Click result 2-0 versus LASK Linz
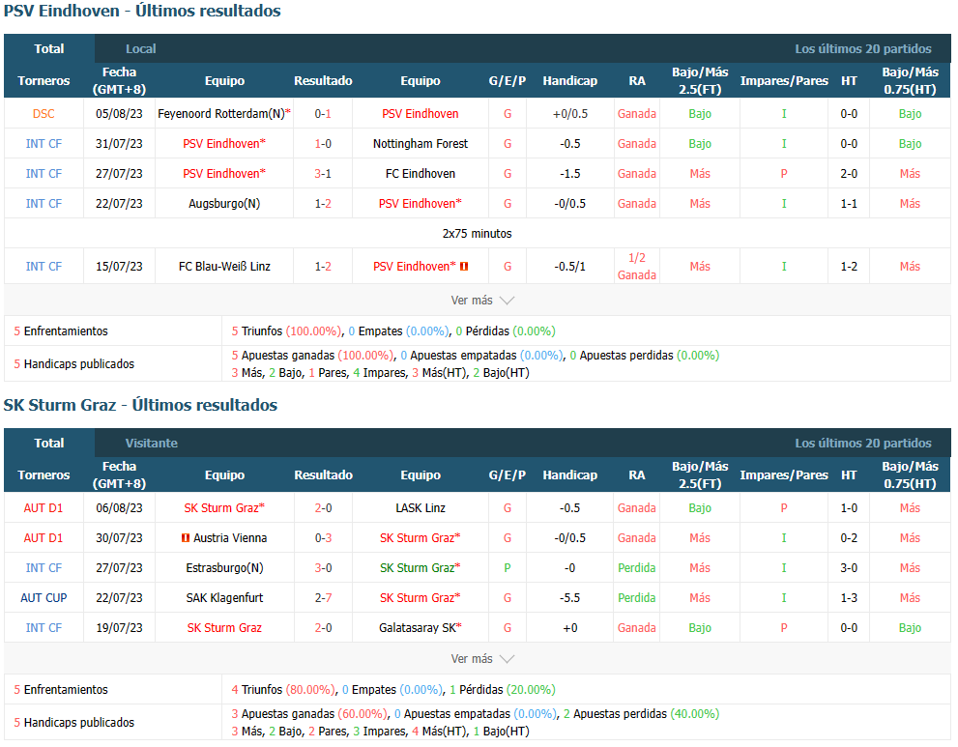The height and width of the screenshot is (747, 958). (323, 508)
